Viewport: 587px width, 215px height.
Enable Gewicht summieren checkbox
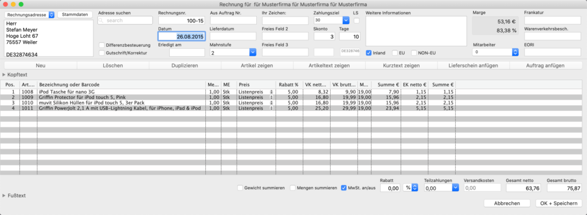click(x=240, y=188)
